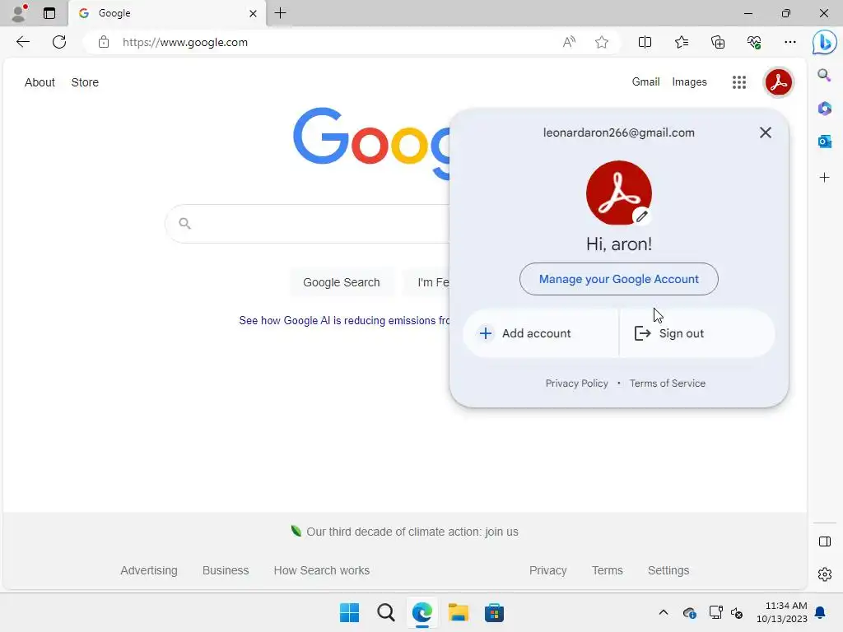Open sidebar settings gear

click(824, 574)
